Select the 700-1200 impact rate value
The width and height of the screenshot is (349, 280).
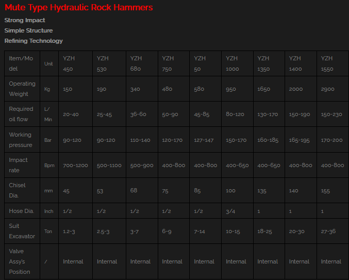pos(75,166)
